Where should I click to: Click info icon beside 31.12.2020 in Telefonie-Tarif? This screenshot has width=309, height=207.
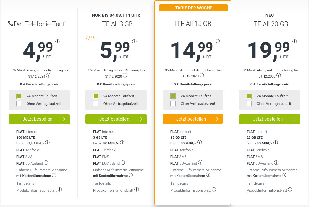[x=48, y=75]
